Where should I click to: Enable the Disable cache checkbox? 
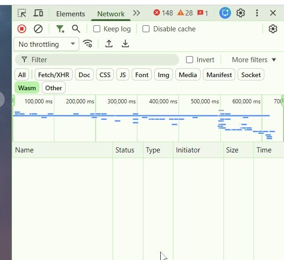point(146,29)
